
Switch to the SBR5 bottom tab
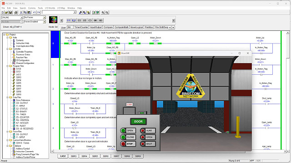(x=95, y=156)
